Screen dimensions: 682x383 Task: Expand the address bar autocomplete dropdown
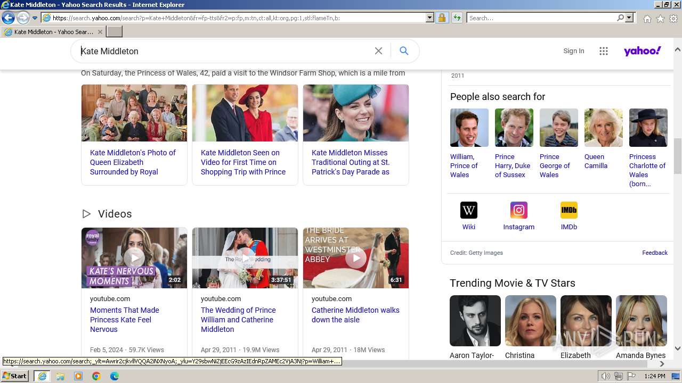[x=430, y=18]
